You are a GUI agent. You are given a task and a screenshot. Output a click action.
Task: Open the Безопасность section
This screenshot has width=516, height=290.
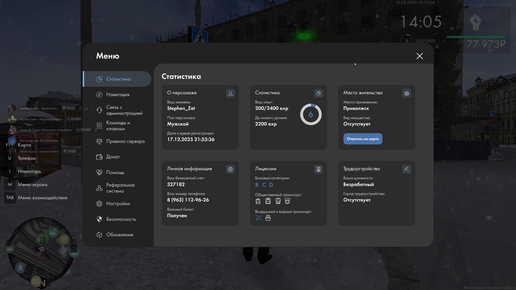(x=121, y=219)
